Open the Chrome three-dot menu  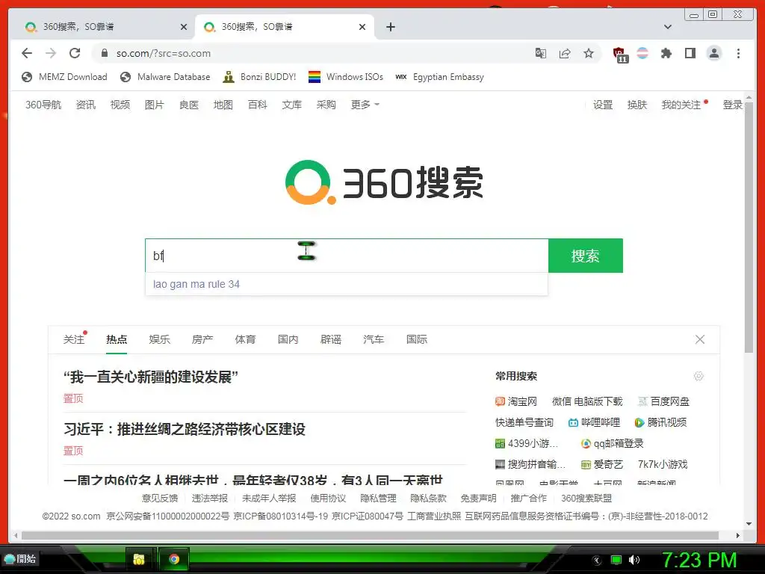[x=738, y=53]
